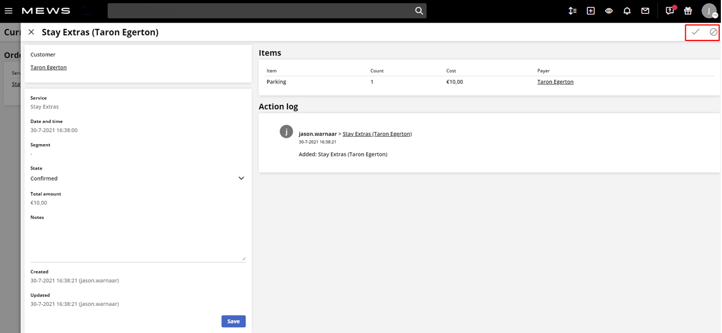Open customer profile Taron Egerton
This screenshot has height=333, width=722.
coord(48,66)
